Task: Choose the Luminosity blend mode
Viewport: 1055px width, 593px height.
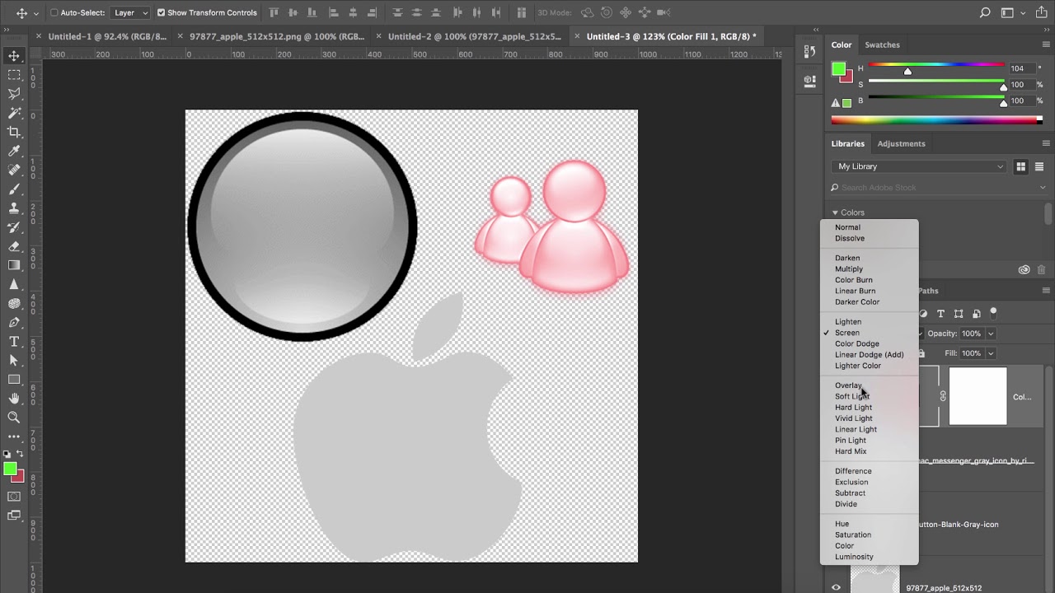Action: click(x=854, y=557)
